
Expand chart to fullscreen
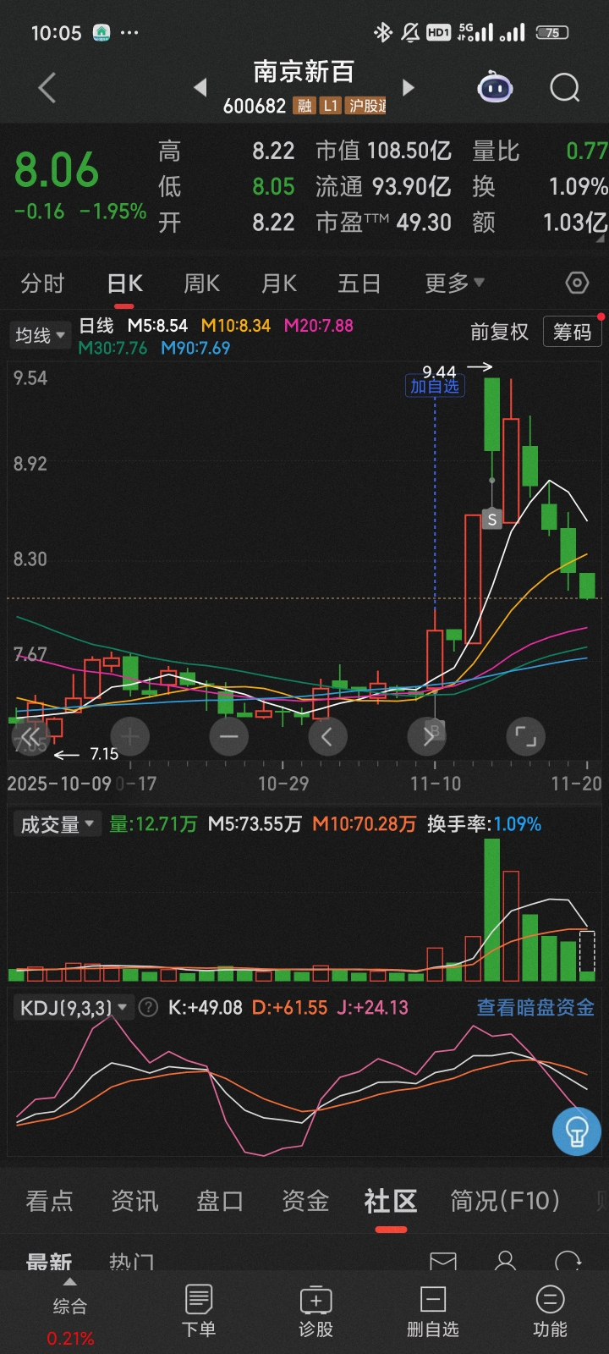pyautogui.click(x=526, y=737)
